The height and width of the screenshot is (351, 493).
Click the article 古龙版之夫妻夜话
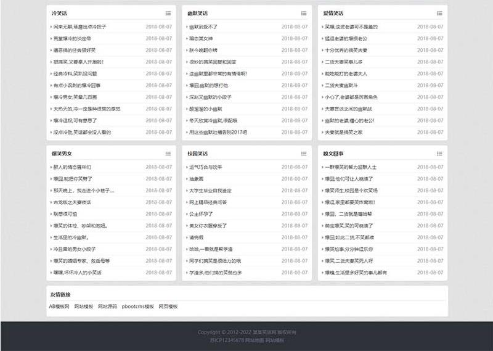point(72,202)
